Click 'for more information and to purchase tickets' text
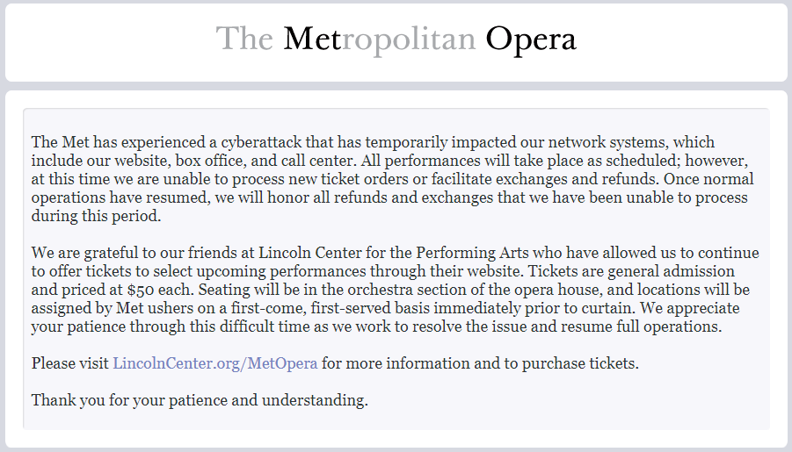This screenshot has width=792, height=452. (480, 363)
